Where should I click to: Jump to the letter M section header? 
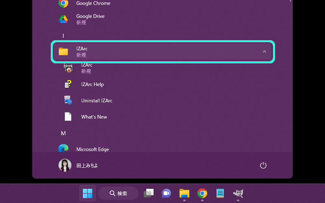coord(63,133)
